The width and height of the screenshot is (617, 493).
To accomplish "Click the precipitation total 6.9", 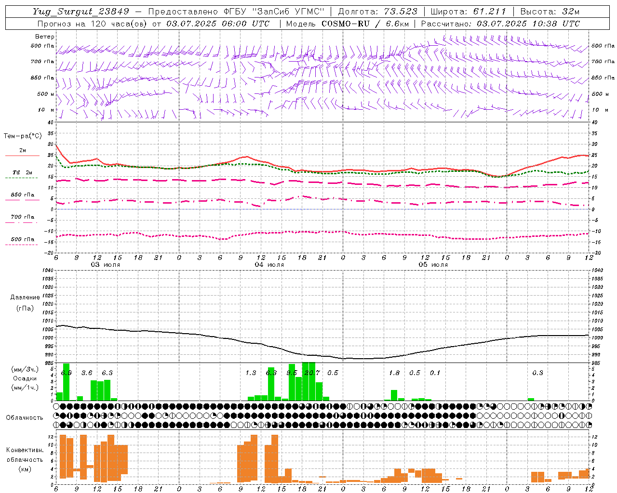I will tap(66, 373).
